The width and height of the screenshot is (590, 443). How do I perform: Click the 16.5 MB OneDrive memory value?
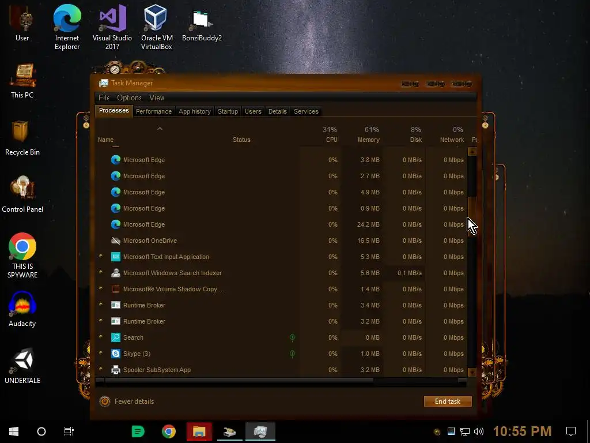tap(368, 241)
